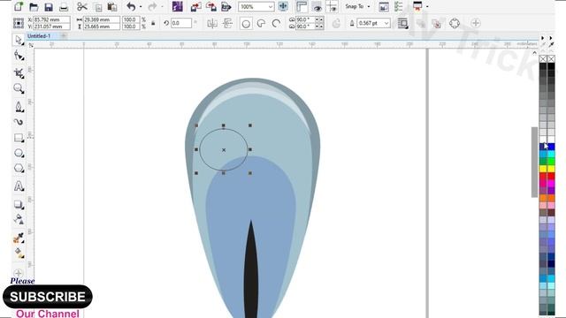
Task: Select the Text tool
Action: (x=19, y=186)
